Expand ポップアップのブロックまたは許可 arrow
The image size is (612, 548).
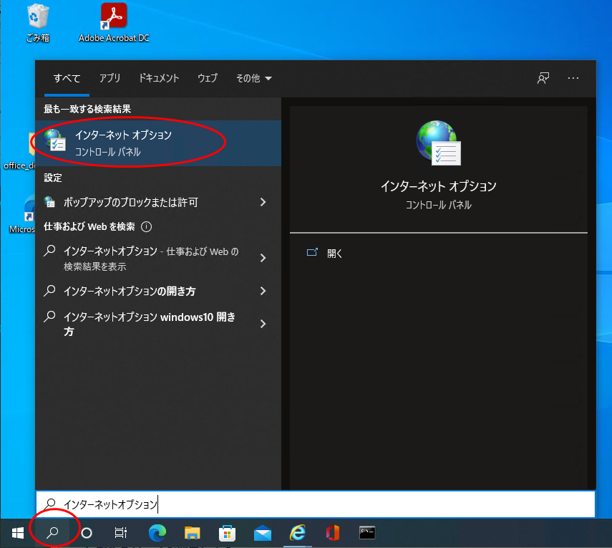point(263,203)
